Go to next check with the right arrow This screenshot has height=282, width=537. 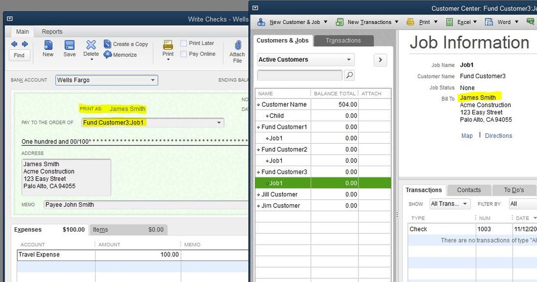click(25, 44)
